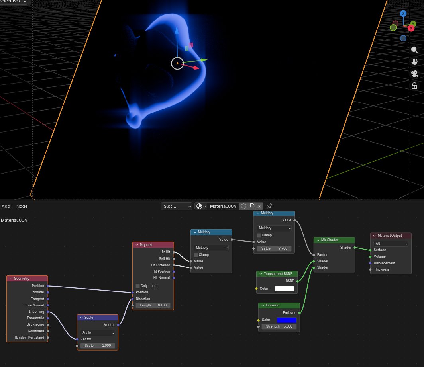
Task: Click the Surface input socket on Material Output
Action: pyautogui.click(x=370, y=250)
